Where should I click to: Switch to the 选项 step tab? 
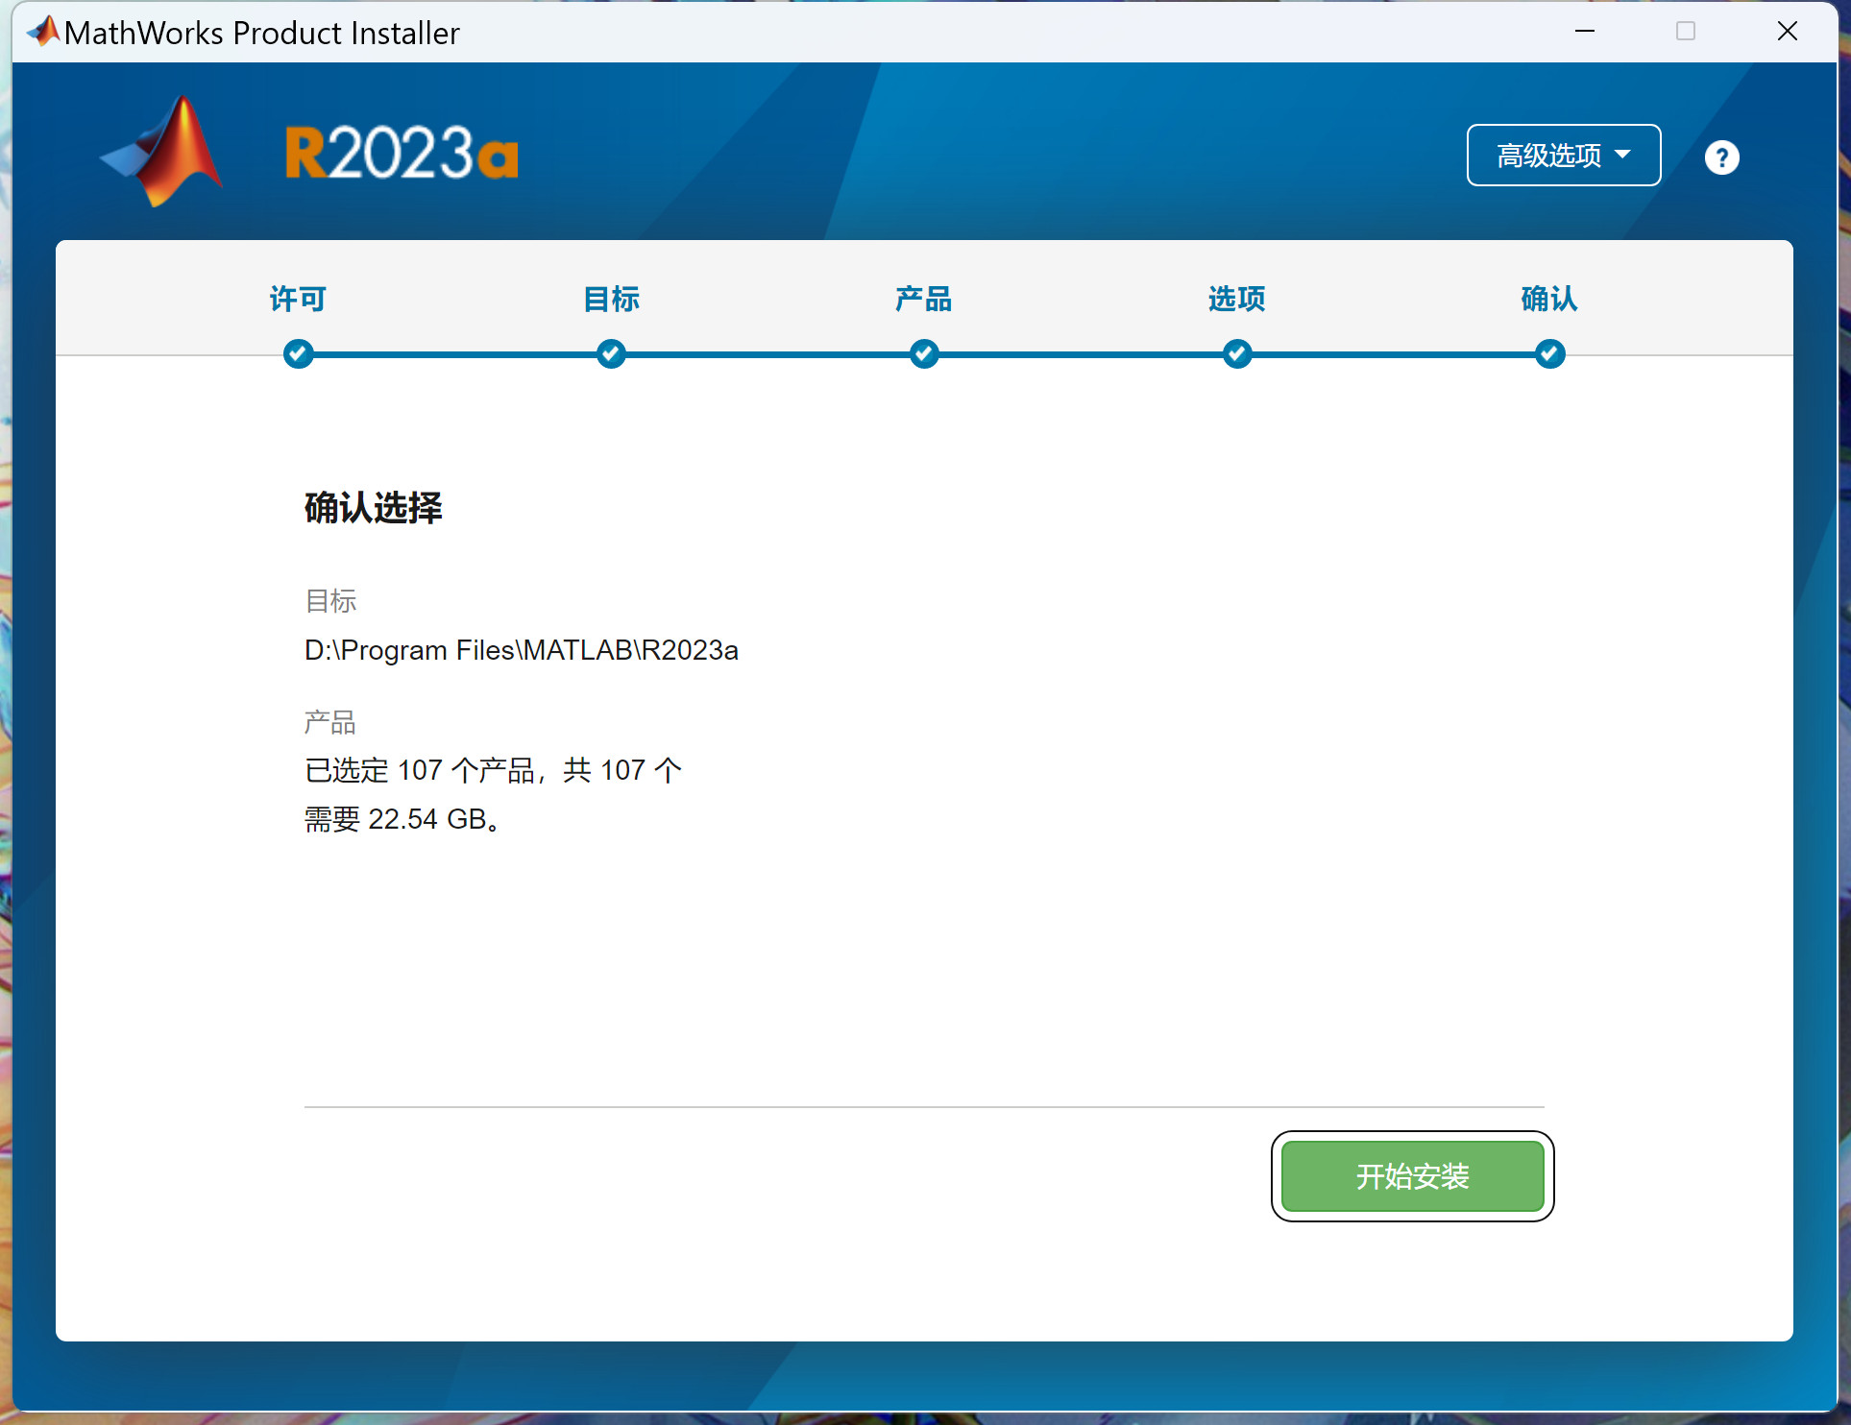tap(1237, 299)
